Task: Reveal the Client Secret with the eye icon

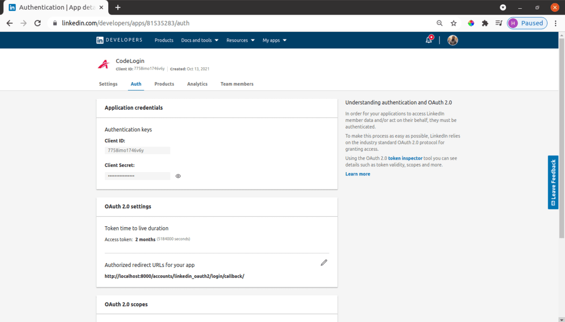Action: pyautogui.click(x=178, y=176)
